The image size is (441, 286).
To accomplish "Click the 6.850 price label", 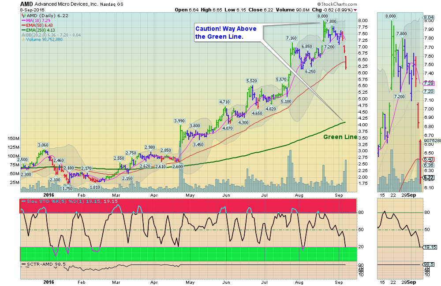I will pyautogui.click(x=307, y=47).
